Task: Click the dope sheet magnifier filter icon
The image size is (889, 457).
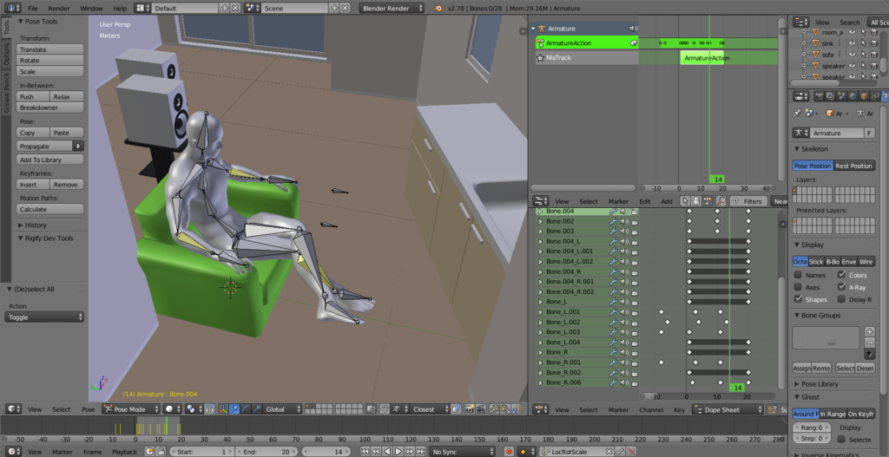Action: click(x=721, y=201)
